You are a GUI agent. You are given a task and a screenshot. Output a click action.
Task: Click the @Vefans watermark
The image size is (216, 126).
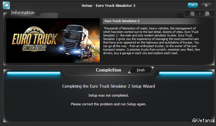tap(202, 121)
